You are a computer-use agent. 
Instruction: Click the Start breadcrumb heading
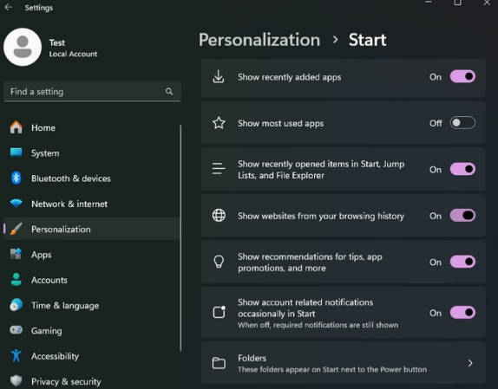click(x=368, y=40)
